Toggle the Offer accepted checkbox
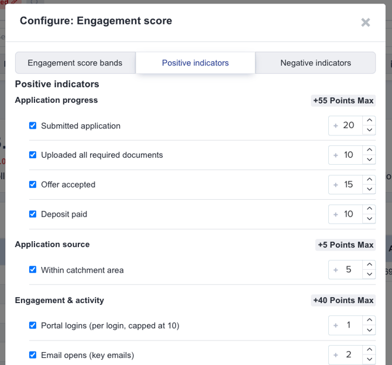392x365 pixels. (33, 185)
